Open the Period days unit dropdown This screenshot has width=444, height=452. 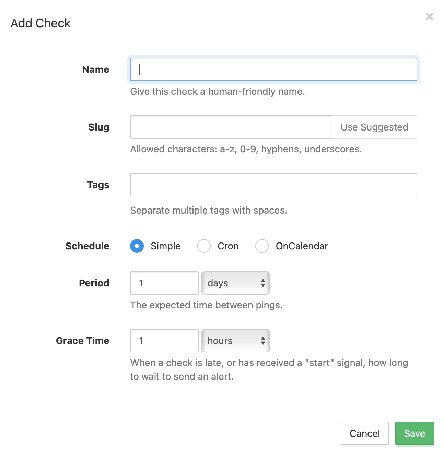[235, 283]
